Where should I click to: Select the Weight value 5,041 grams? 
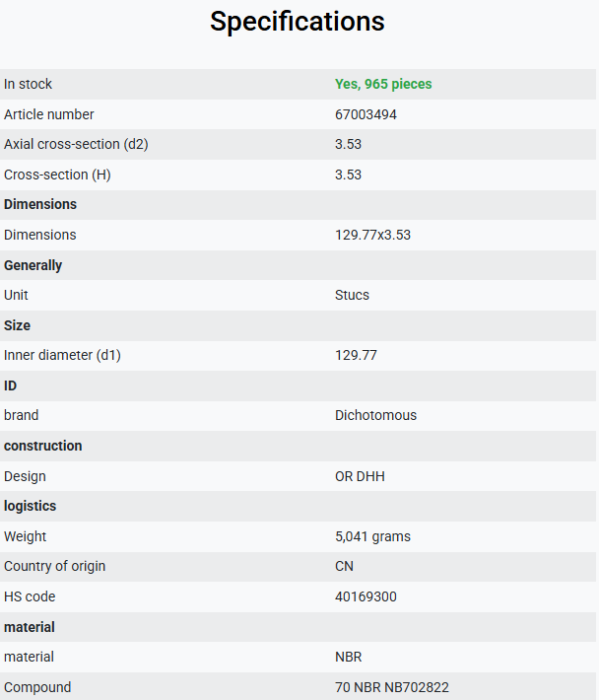click(372, 536)
